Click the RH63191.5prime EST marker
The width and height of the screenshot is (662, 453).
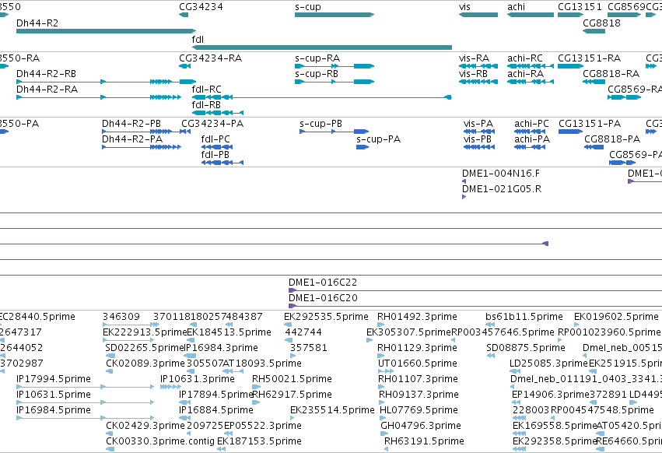tap(387, 450)
